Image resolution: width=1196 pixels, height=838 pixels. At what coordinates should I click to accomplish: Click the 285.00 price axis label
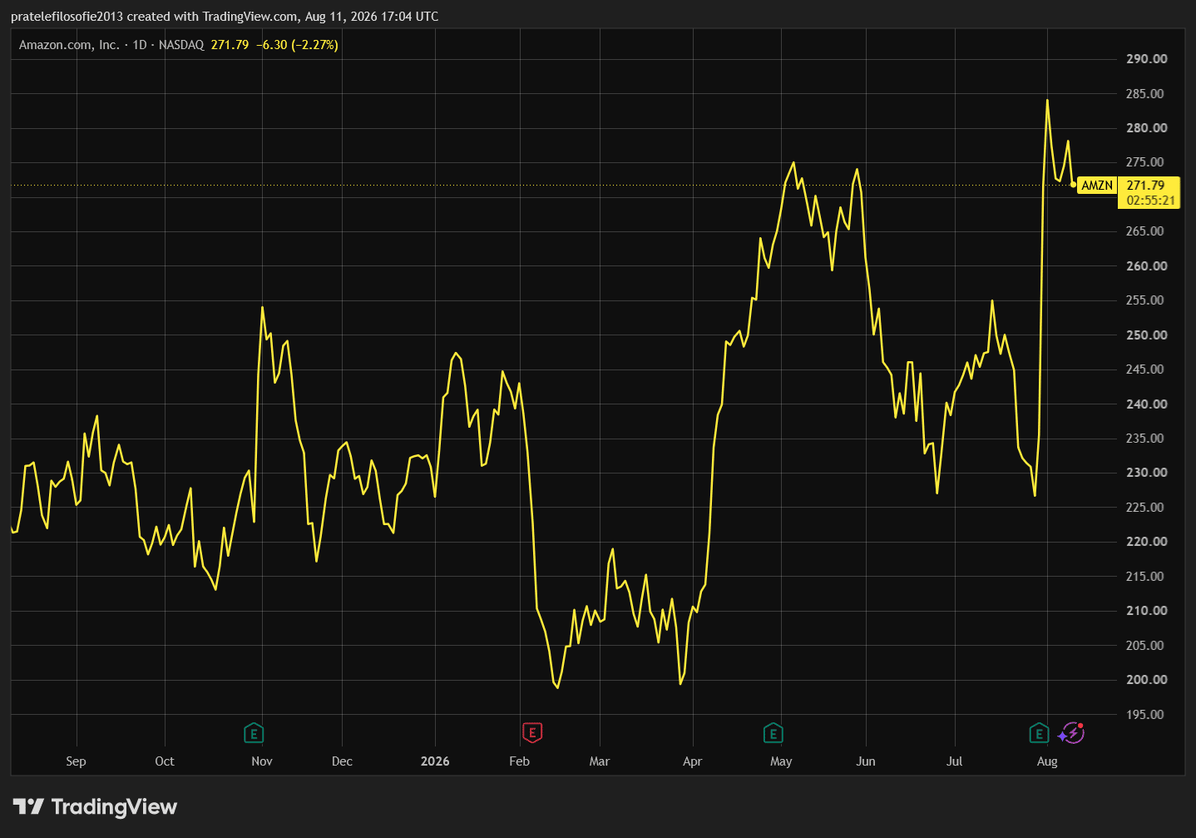pyautogui.click(x=1145, y=94)
